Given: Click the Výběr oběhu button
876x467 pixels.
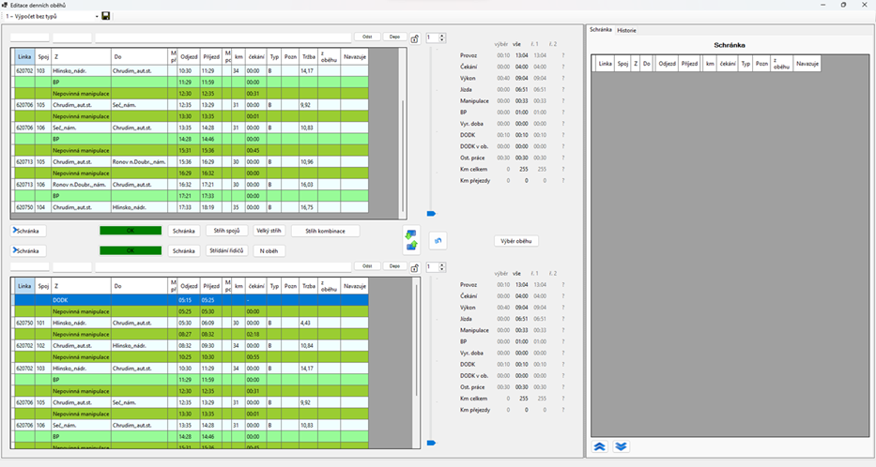Looking at the screenshot, I should click(516, 241).
